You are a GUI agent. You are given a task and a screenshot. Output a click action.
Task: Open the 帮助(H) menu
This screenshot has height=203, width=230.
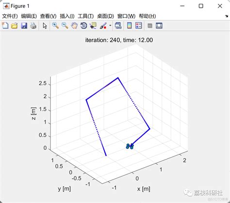pyautogui.click(x=148, y=16)
